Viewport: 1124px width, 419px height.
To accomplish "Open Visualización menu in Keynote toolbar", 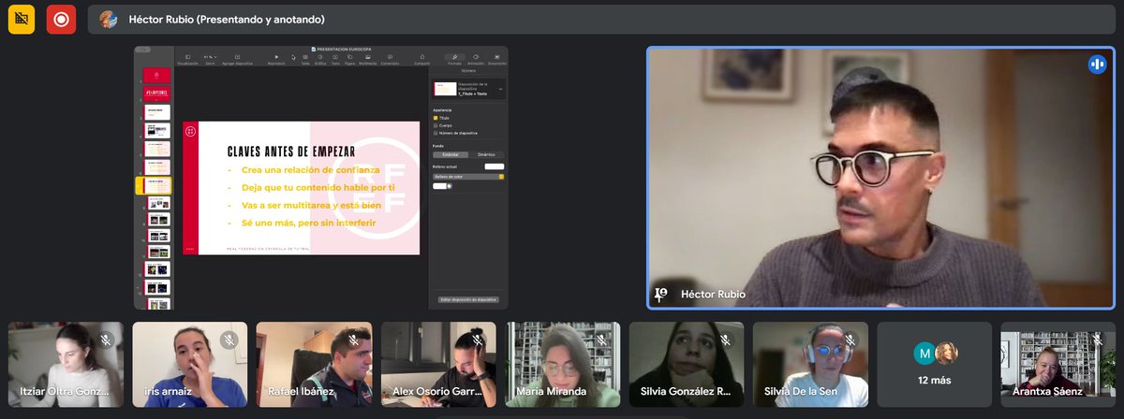I will tap(187, 60).
